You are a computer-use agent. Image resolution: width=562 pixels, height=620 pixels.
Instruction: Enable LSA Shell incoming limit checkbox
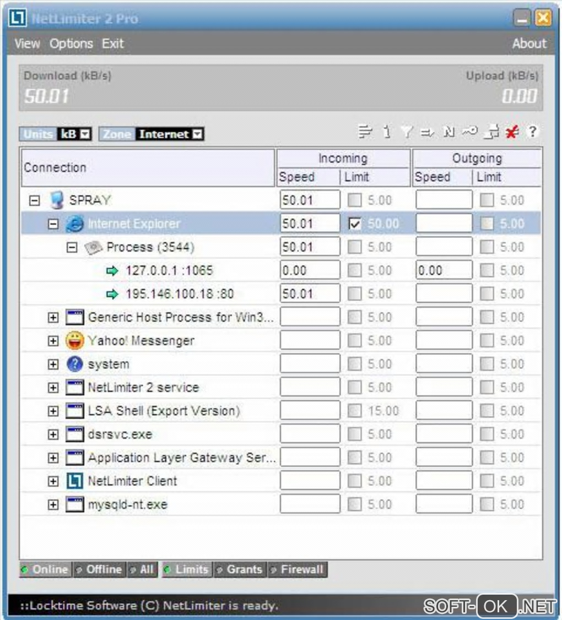click(x=355, y=411)
